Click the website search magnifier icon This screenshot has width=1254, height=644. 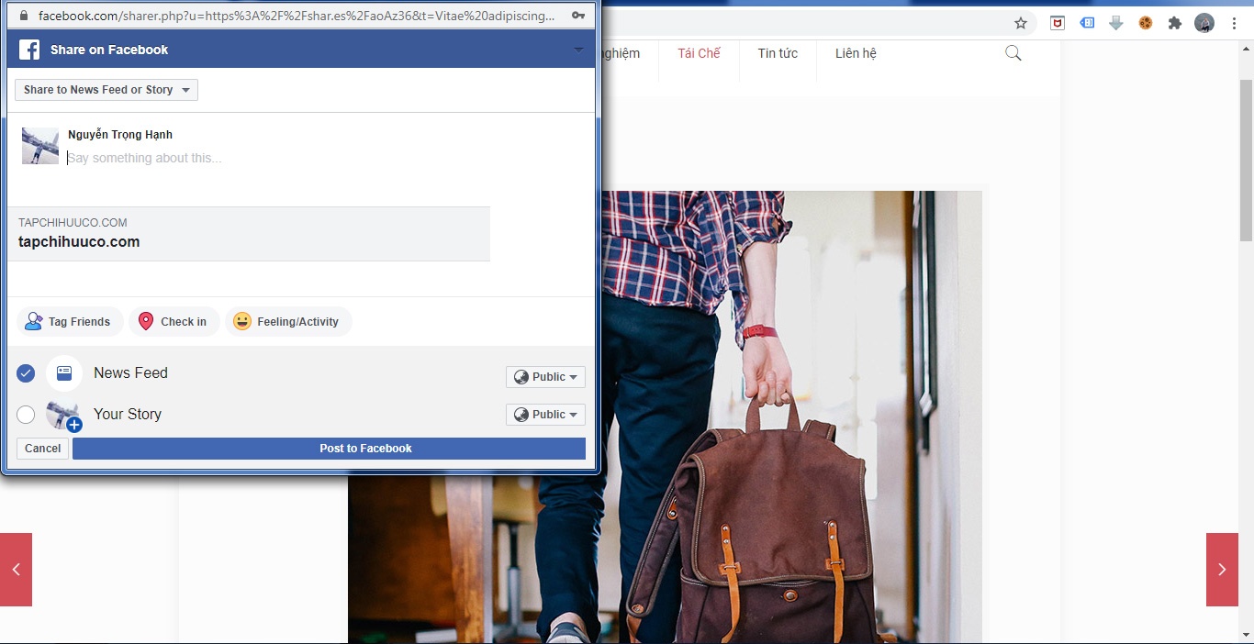pos(1013,53)
